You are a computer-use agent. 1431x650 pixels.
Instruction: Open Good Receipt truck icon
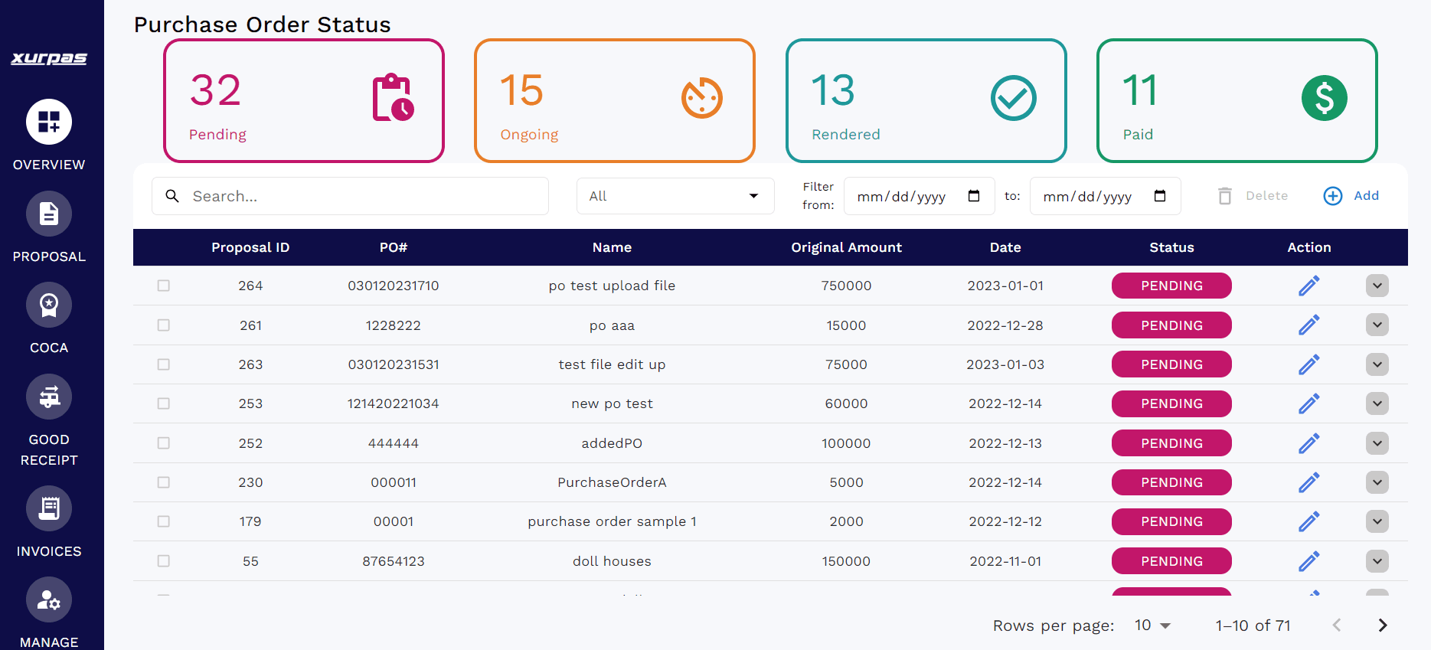[x=49, y=397]
